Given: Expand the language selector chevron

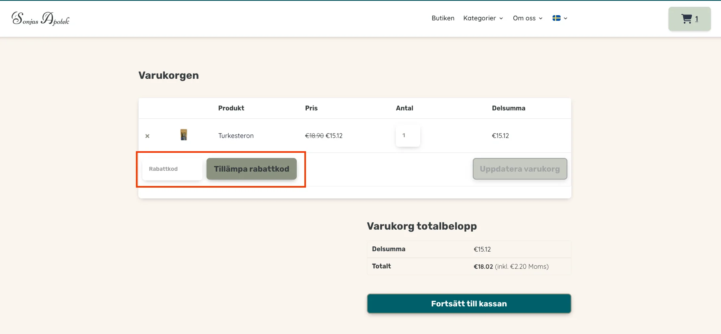Looking at the screenshot, I should point(565,18).
